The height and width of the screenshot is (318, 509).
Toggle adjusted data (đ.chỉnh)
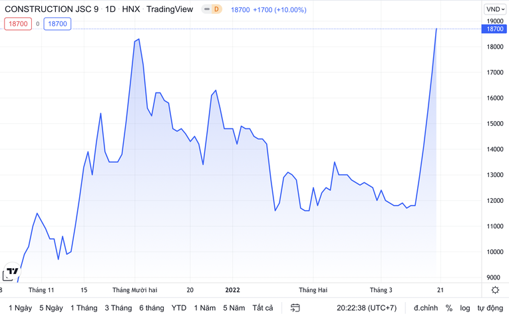point(425,308)
